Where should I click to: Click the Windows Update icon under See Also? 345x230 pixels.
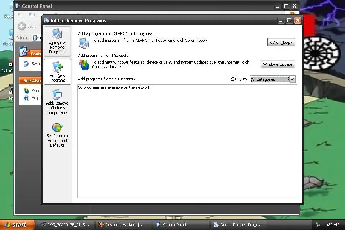[27, 91]
